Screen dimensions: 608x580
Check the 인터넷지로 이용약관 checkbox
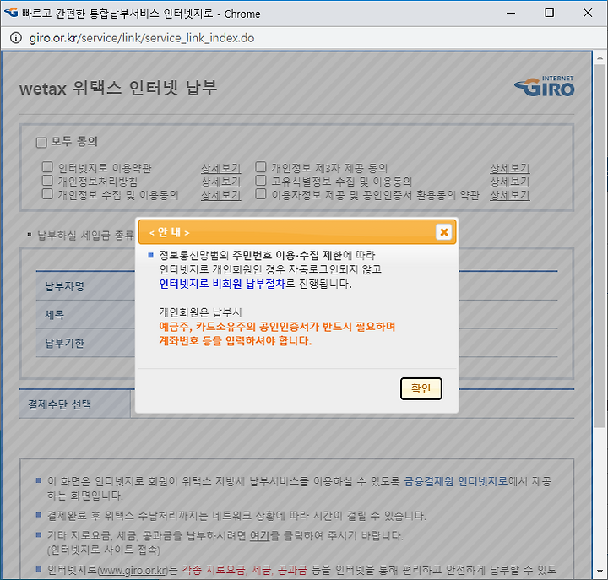47,166
